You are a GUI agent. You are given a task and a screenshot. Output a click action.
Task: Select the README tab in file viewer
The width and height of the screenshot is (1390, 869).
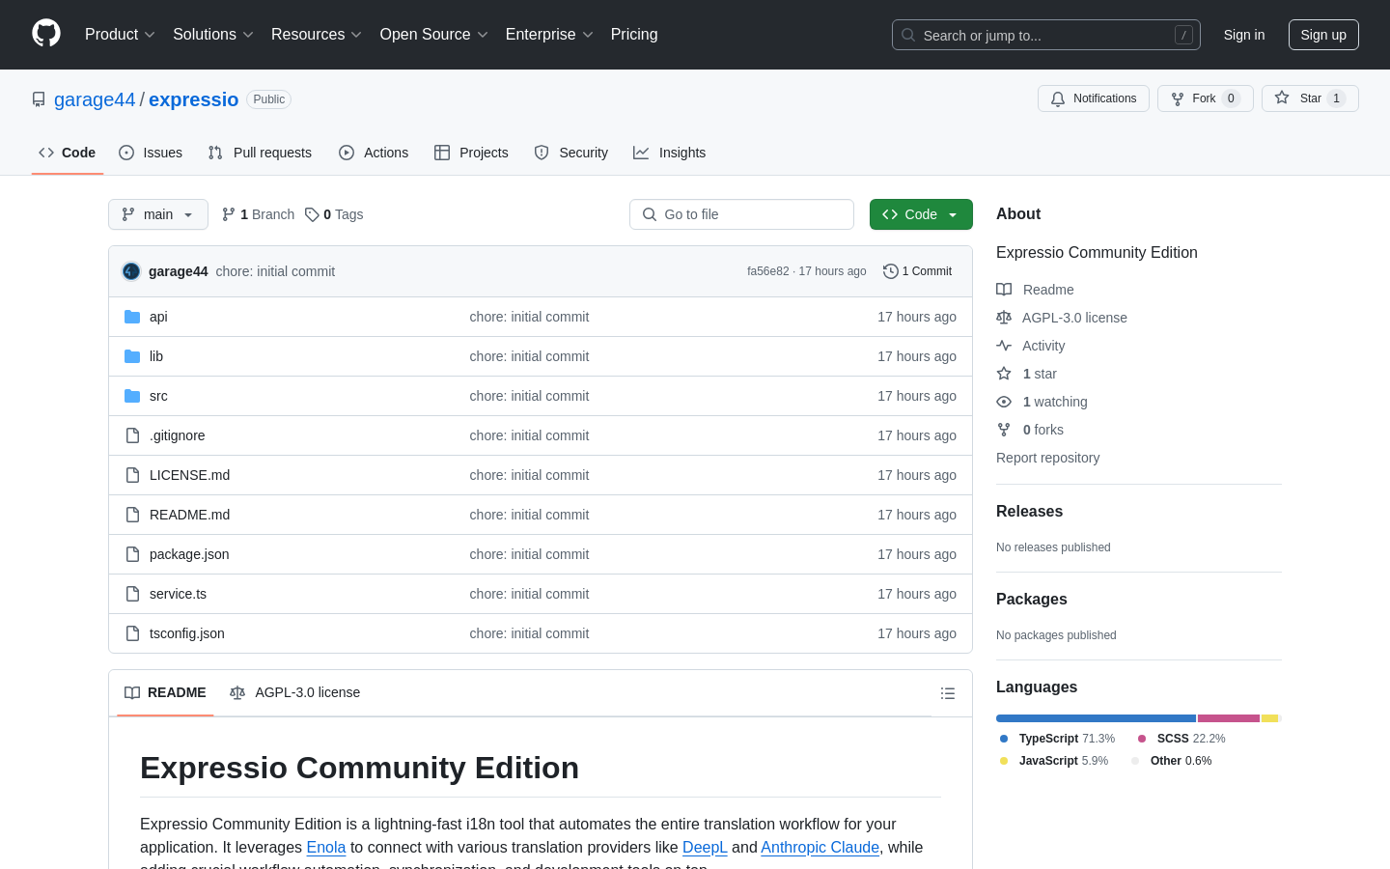coord(165,693)
